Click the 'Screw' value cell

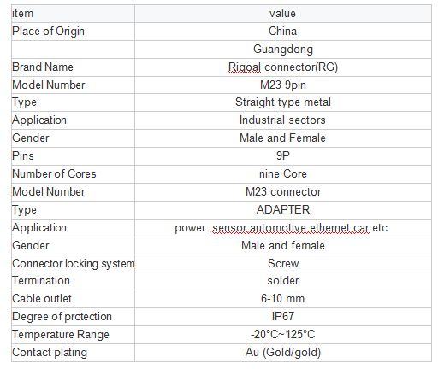tap(283, 264)
